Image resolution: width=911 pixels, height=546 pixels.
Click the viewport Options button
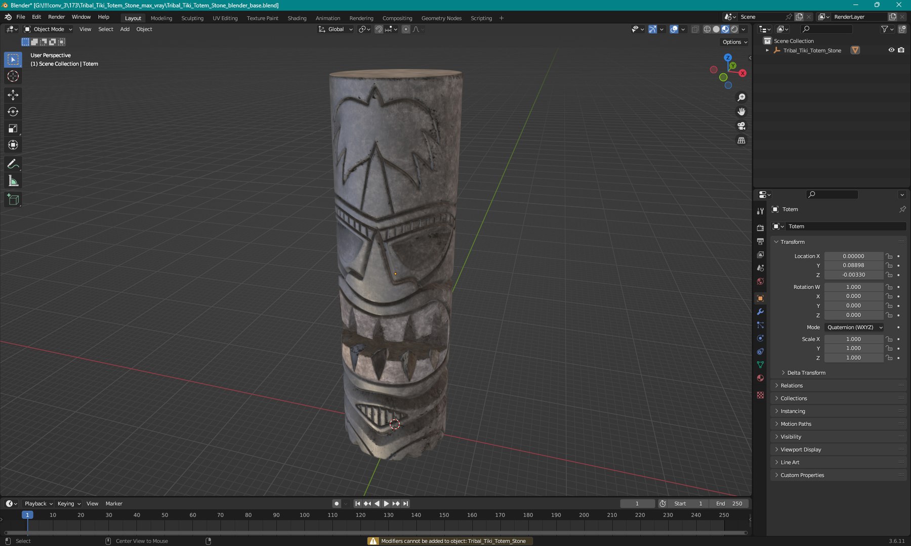coord(735,42)
